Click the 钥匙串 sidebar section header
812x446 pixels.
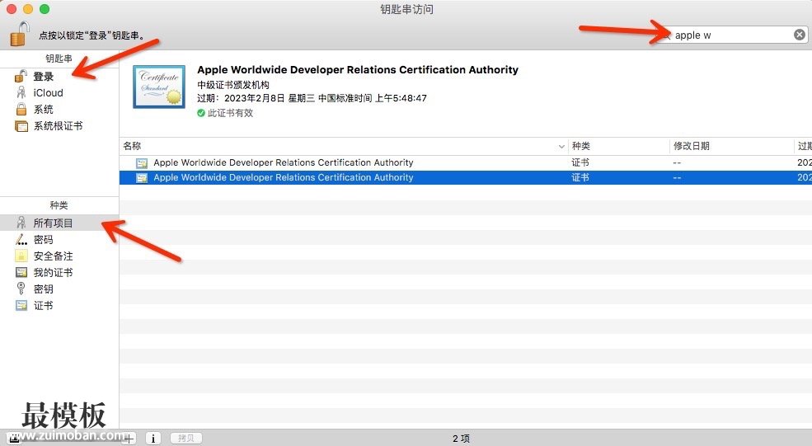coord(59,59)
